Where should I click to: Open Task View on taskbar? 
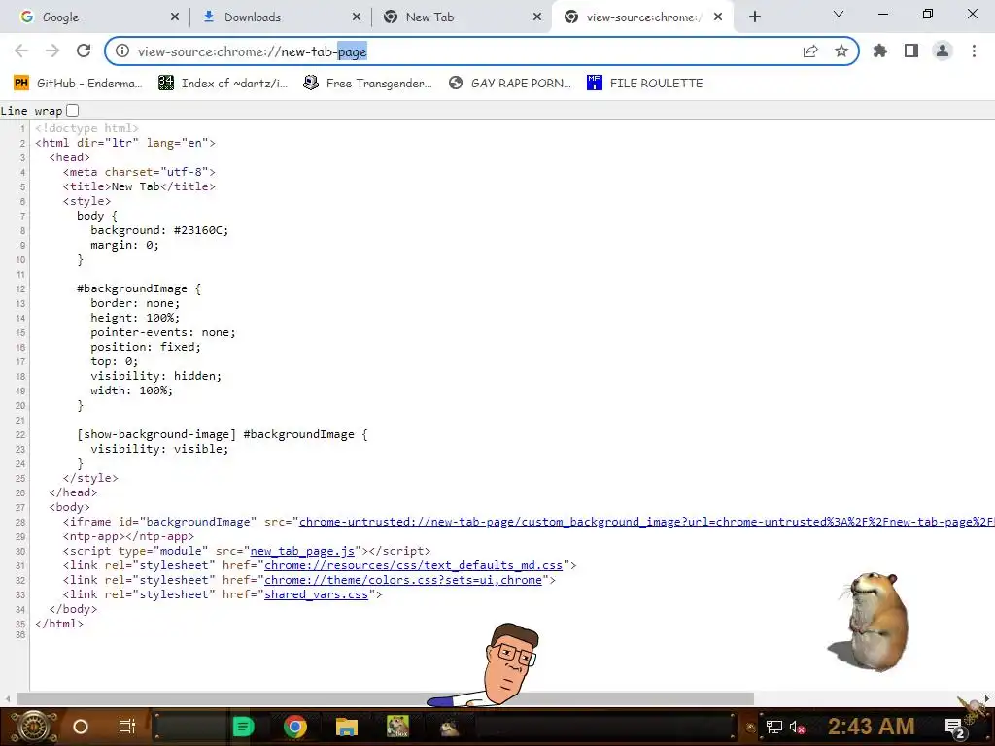127,727
